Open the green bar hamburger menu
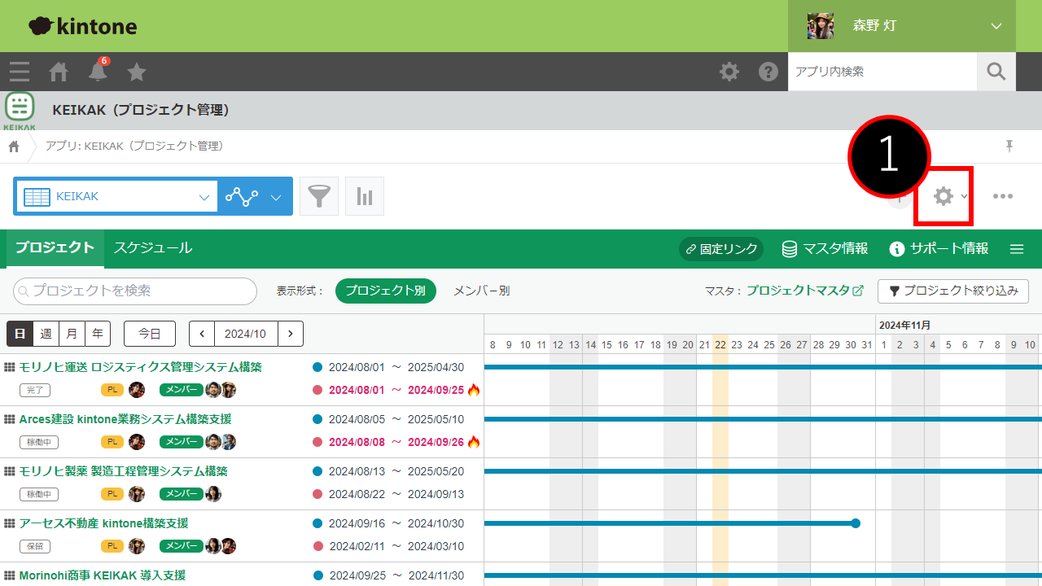Image resolution: width=1042 pixels, height=586 pixels. pos(1017,249)
